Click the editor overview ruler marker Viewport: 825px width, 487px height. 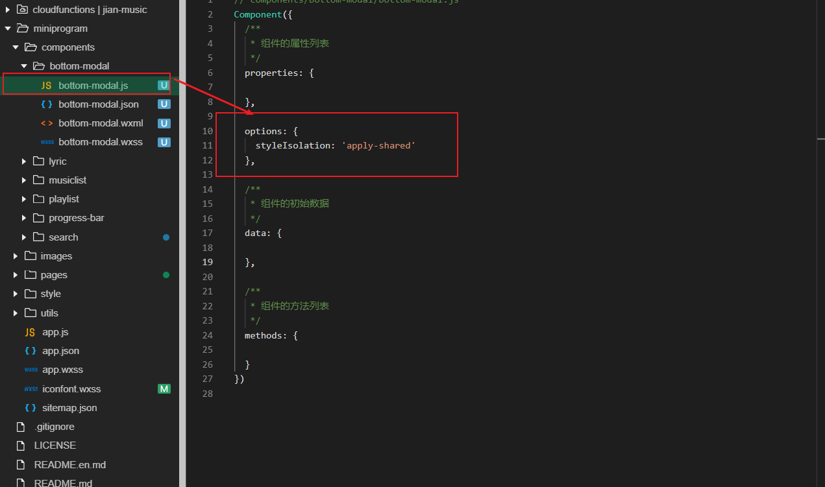point(820,139)
